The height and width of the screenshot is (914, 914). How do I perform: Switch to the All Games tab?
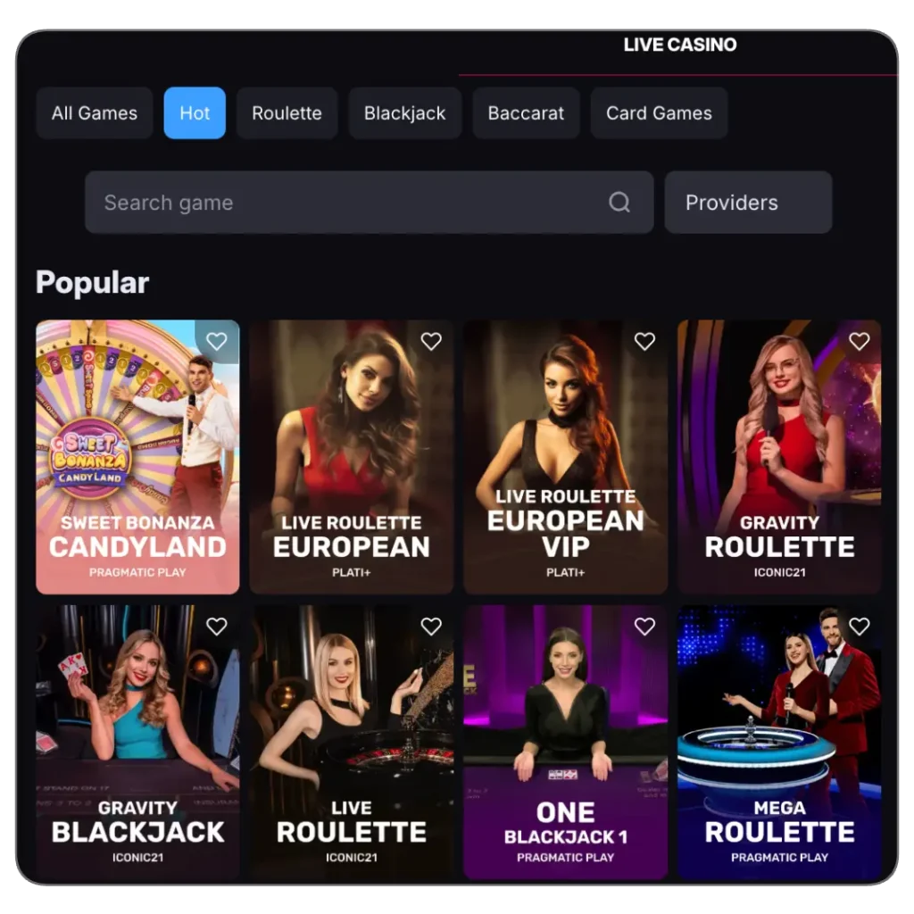tap(95, 113)
